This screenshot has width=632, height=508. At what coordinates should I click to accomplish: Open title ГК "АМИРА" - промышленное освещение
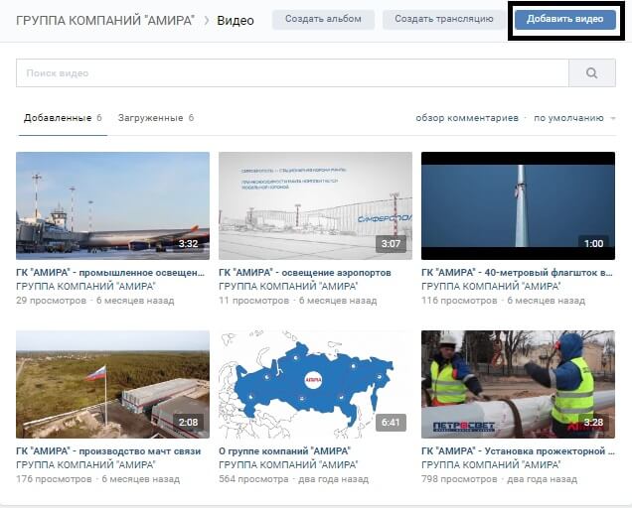(110, 273)
